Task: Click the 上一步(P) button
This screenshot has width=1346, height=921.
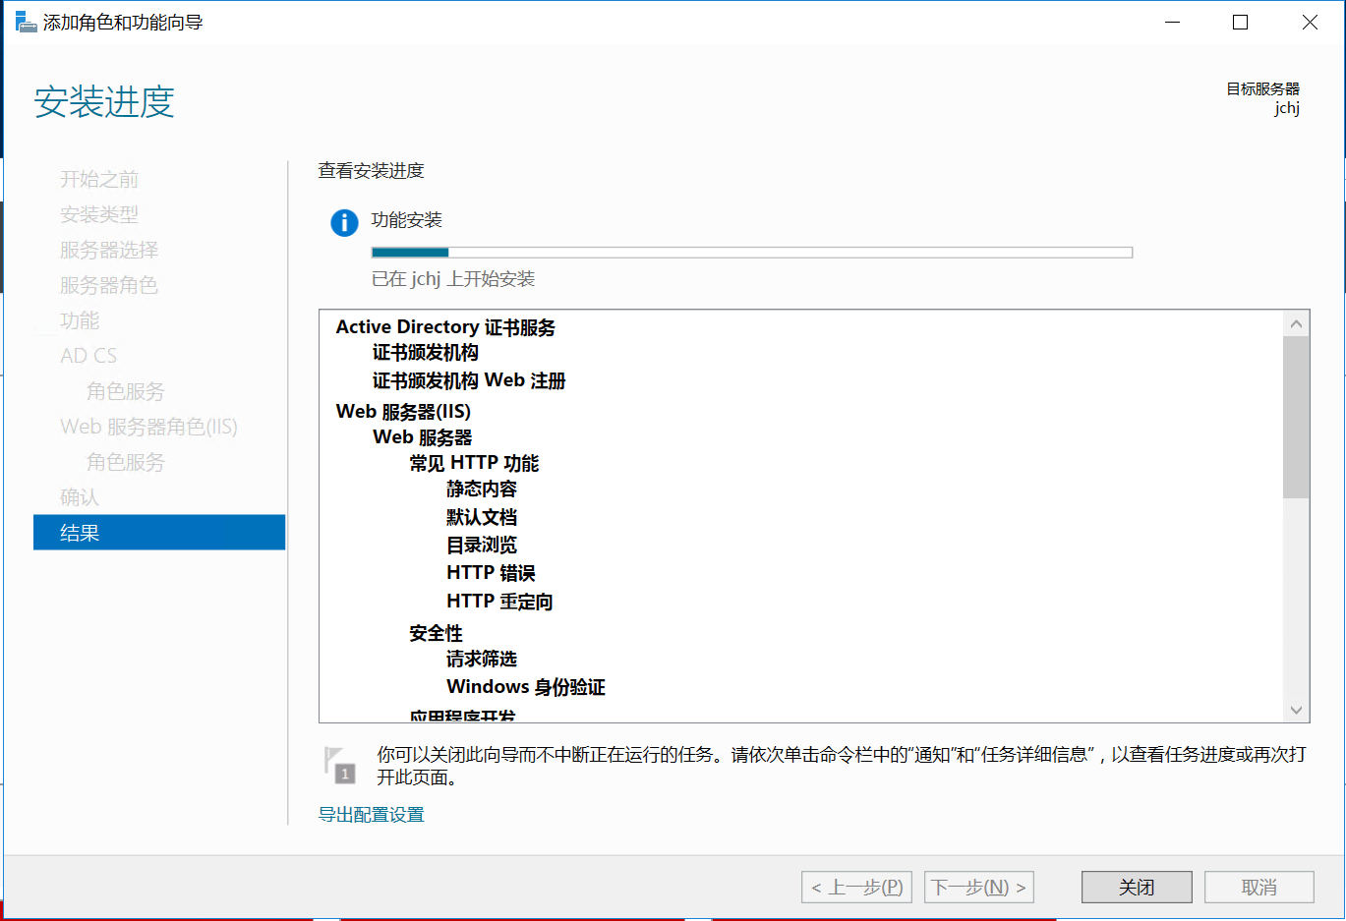Action: point(856,887)
